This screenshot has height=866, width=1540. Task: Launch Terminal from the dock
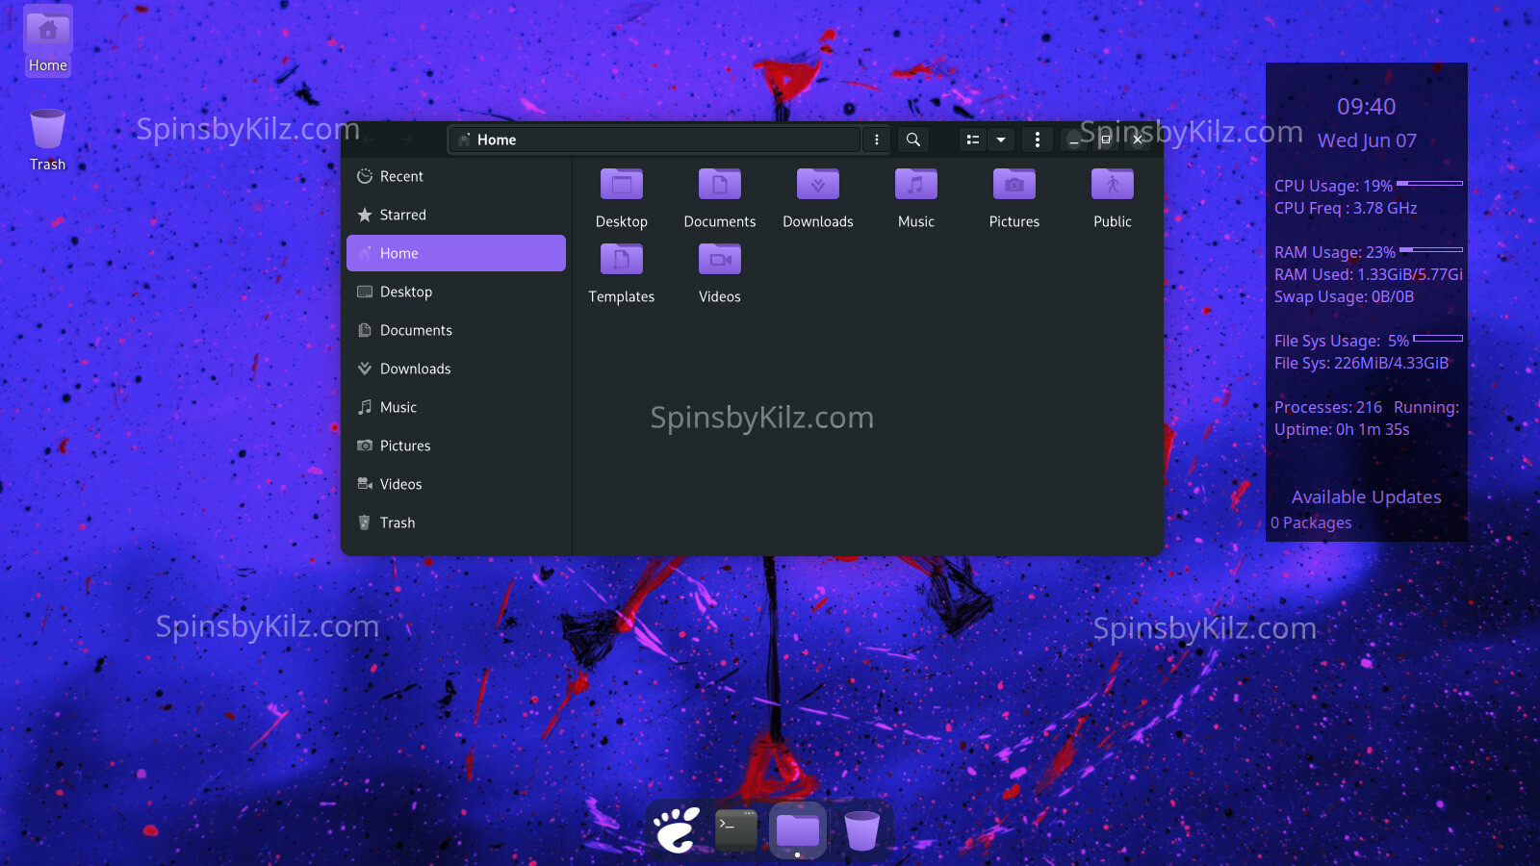[x=736, y=829]
